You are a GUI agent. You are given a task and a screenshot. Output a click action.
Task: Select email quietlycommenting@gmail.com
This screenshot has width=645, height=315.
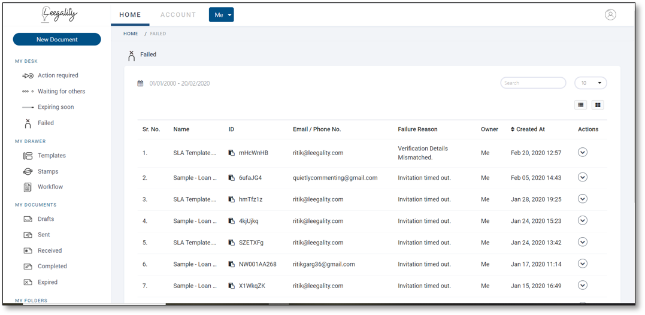pos(335,178)
